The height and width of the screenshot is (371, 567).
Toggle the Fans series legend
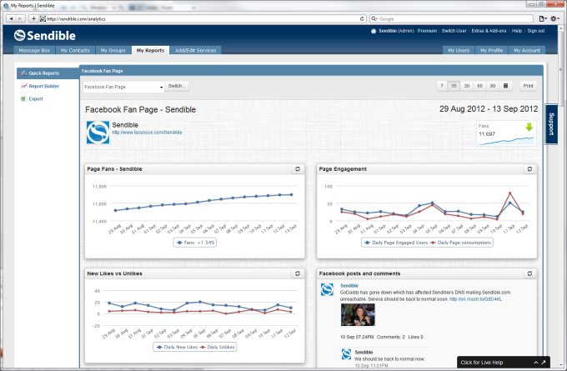195,243
